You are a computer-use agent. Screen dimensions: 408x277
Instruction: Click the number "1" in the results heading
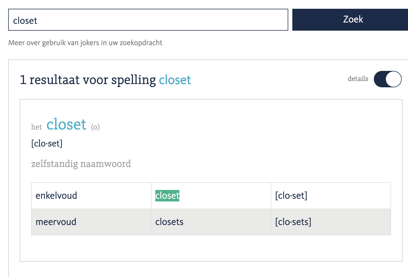pyautogui.click(x=23, y=80)
